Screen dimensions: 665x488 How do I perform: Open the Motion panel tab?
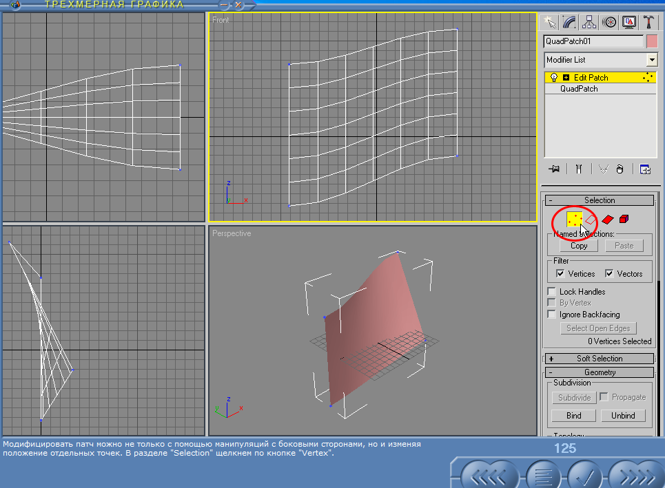coord(609,22)
